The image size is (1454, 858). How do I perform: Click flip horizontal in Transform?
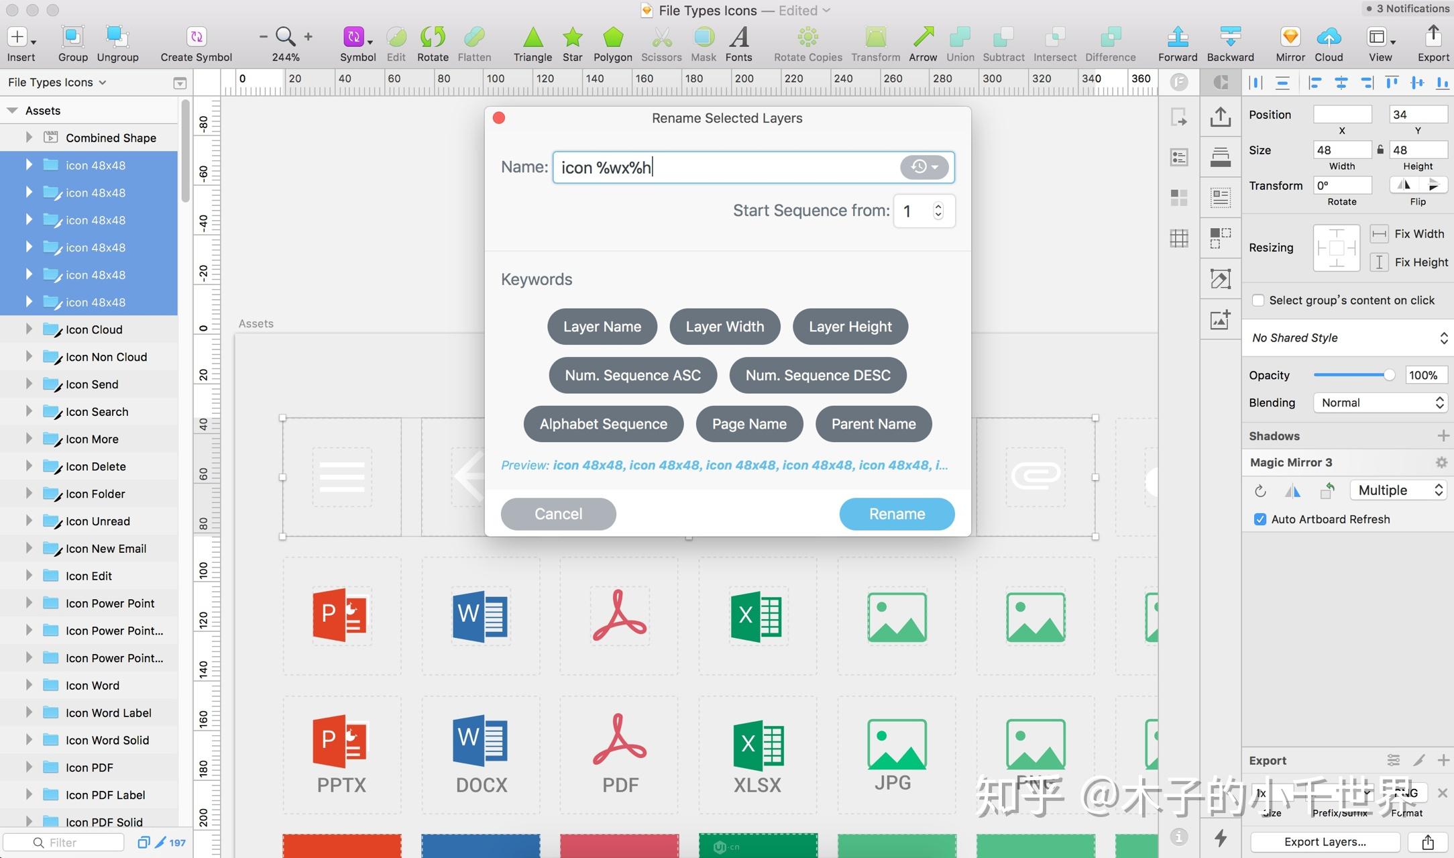click(1402, 184)
